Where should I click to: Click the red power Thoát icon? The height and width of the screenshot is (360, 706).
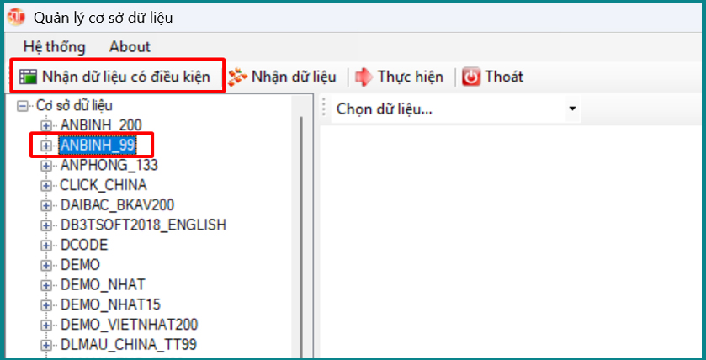pos(471,77)
